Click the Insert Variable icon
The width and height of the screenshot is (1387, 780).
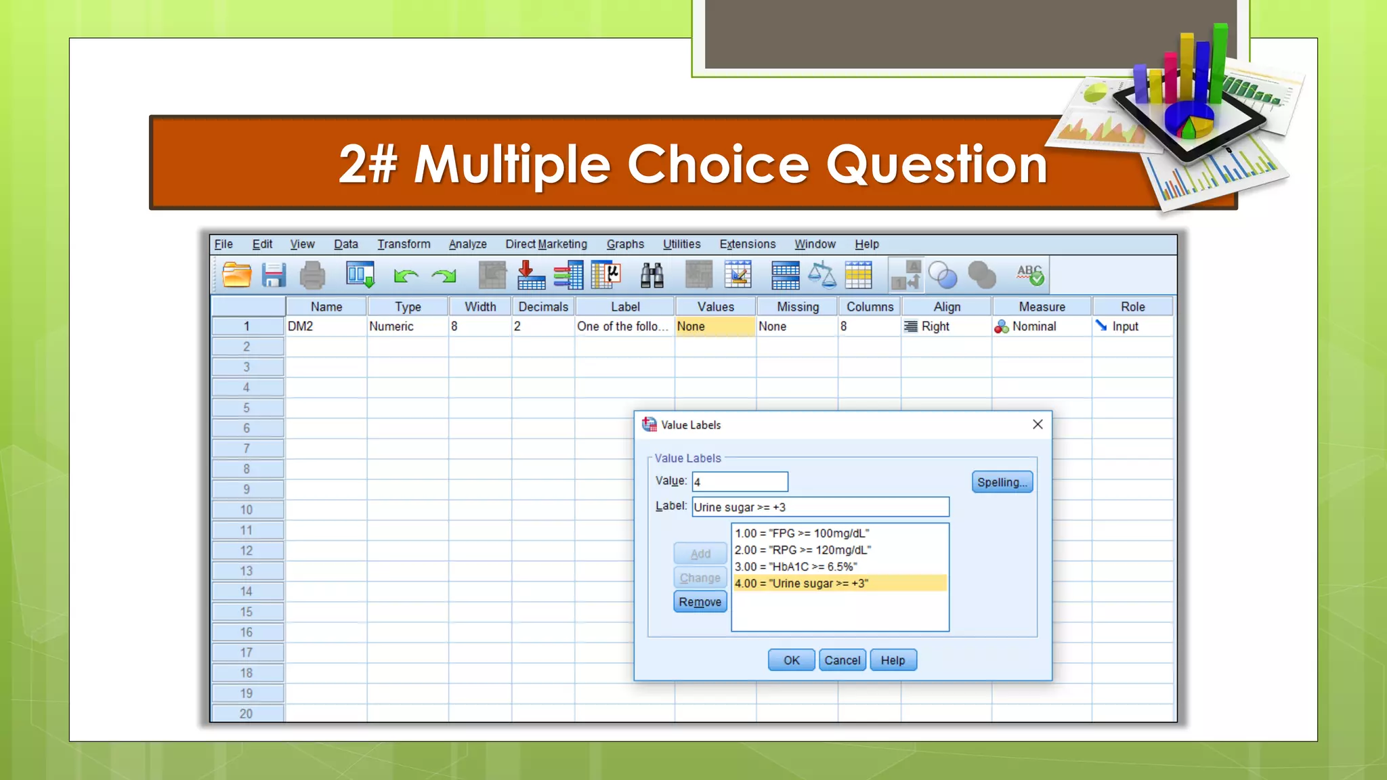click(738, 276)
